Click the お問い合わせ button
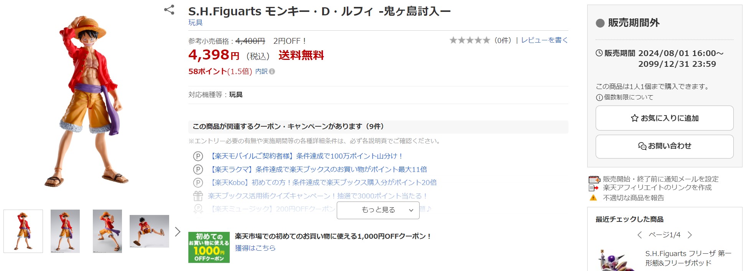Image resolution: width=746 pixels, height=271 pixels. click(x=664, y=146)
